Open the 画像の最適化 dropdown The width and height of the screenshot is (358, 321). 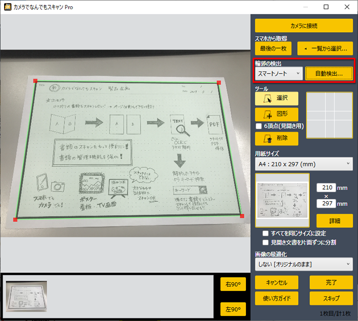(x=304, y=264)
